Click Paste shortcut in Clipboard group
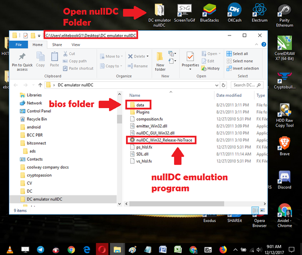302x255 pixels. 78,68
